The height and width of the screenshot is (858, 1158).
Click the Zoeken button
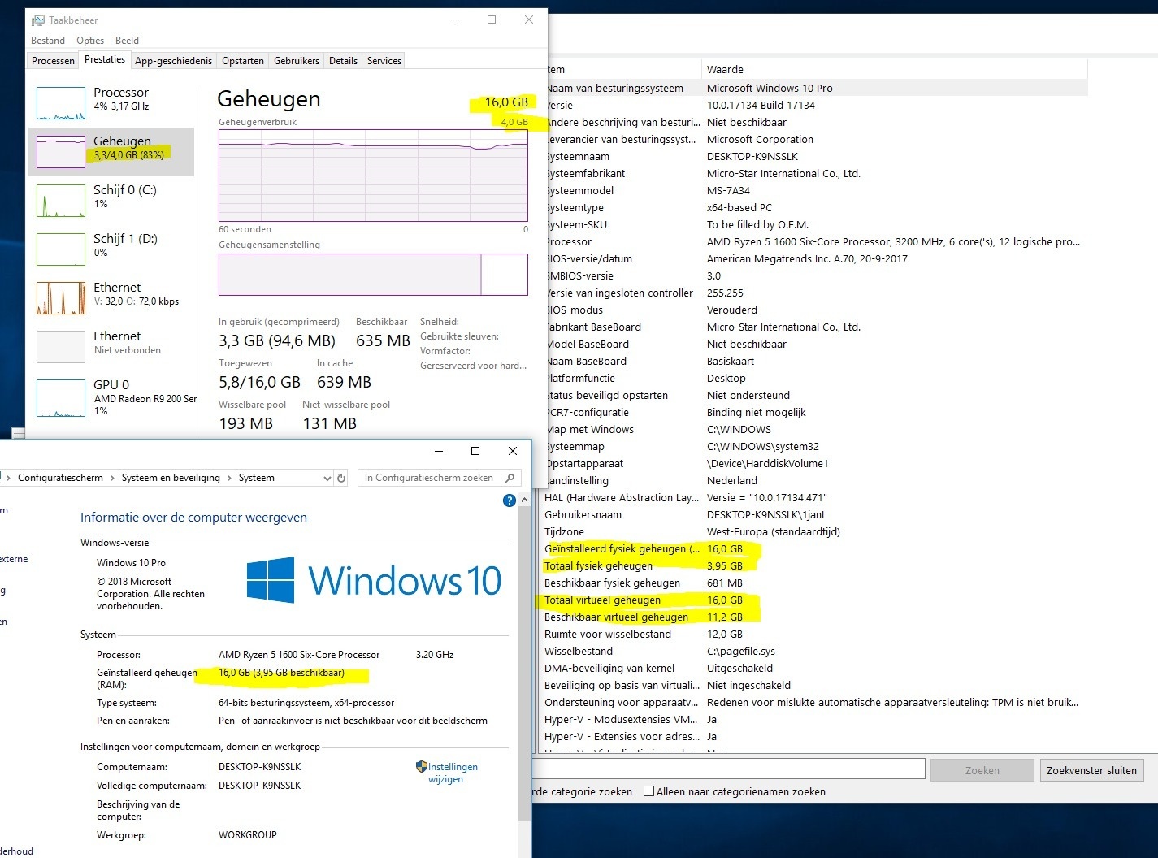pyautogui.click(x=982, y=770)
